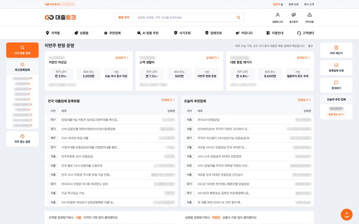The width and height of the screenshot is (359, 224).
Task: Open 고객센터 menu
Action: pyautogui.click(x=305, y=33)
